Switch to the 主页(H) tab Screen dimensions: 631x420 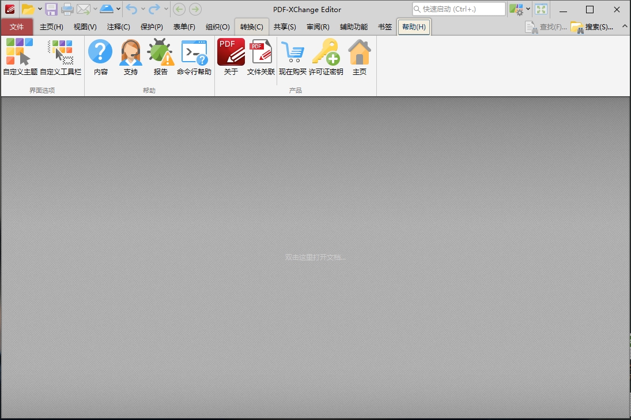51,27
